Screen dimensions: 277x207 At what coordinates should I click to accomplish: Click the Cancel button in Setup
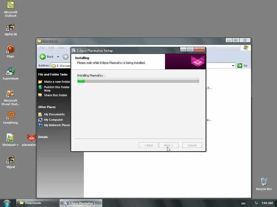(x=192, y=145)
